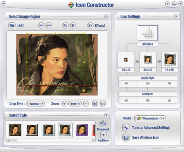The height and width of the screenshot is (152, 184).
Task: Select the 48x48 icon preview
Action: (x=170, y=59)
